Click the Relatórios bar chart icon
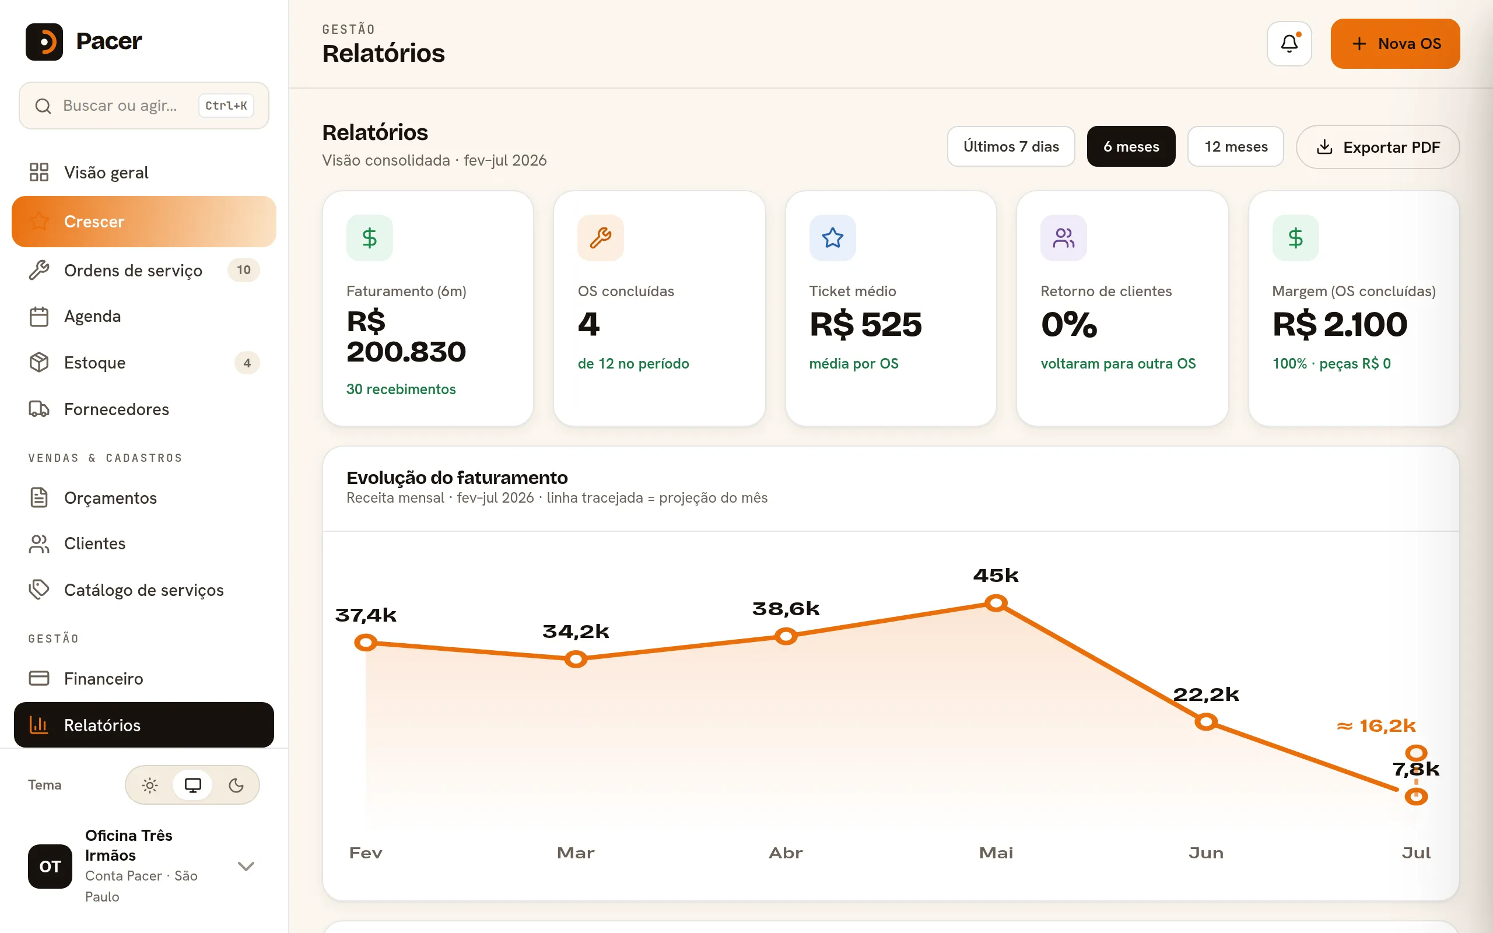This screenshot has height=933, width=1493. tap(39, 725)
